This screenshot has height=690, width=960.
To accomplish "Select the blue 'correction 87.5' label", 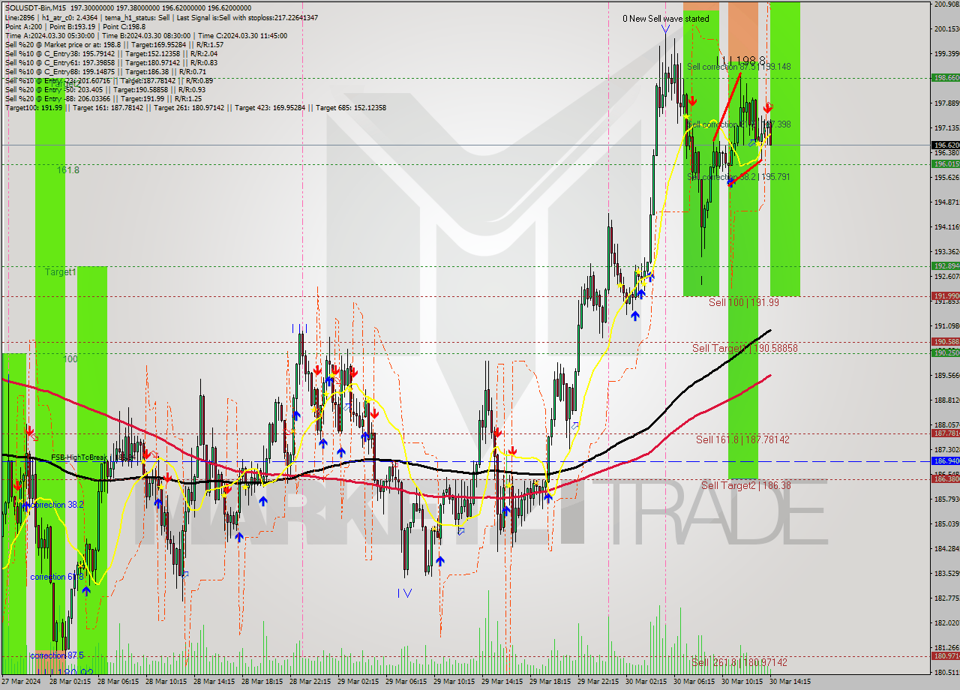I will tap(57, 655).
